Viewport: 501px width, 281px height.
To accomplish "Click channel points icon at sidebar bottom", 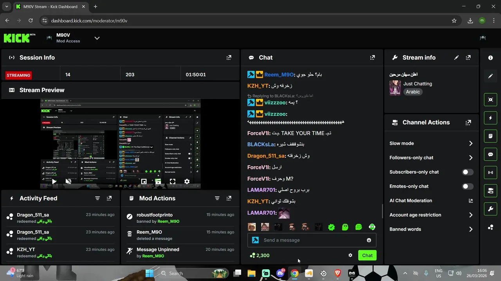I will click(490, 228).
